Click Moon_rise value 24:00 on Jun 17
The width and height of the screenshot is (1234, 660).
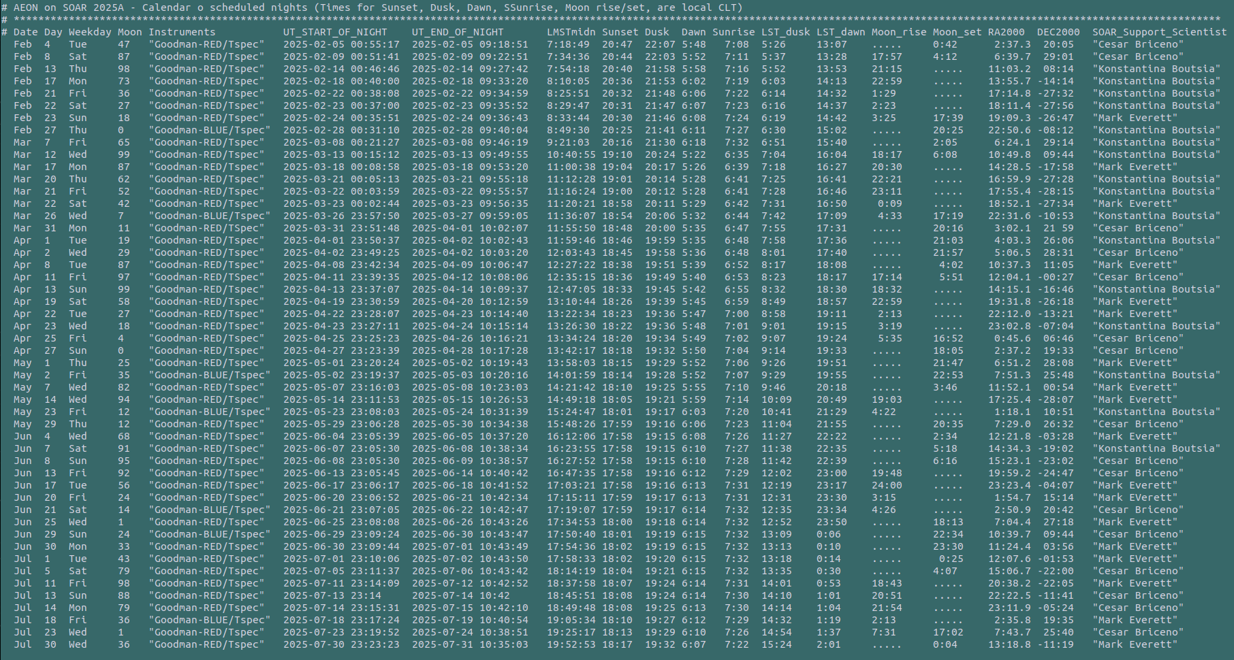[887, 485]
